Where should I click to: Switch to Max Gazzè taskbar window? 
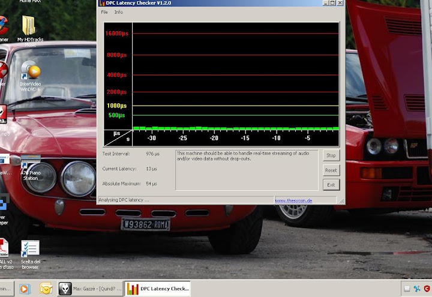point(90,289)
